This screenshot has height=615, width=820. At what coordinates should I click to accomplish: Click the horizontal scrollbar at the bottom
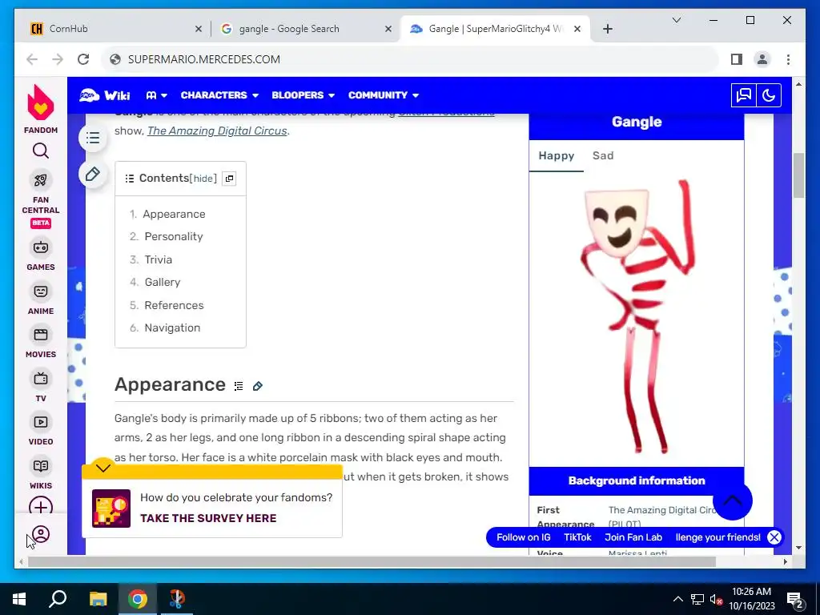pyautogui.click(x=372, y=561)
